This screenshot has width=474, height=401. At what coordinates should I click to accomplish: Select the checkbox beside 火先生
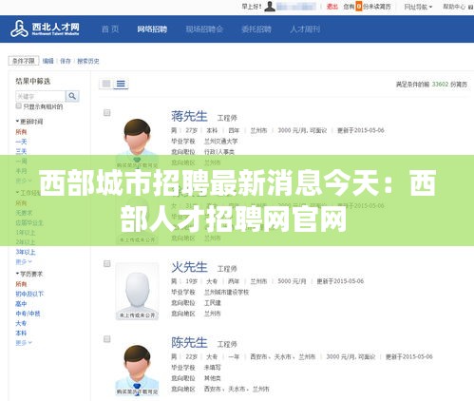coord(107,263)
